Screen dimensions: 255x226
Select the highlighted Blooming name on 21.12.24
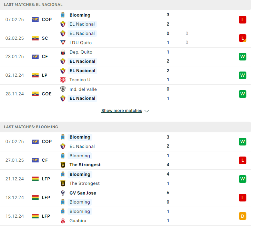pos(80,175)
